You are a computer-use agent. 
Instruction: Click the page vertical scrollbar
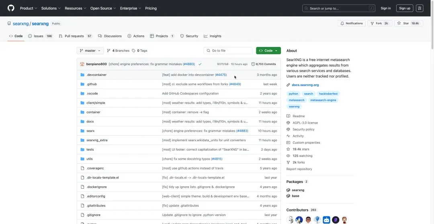point(432,25)
